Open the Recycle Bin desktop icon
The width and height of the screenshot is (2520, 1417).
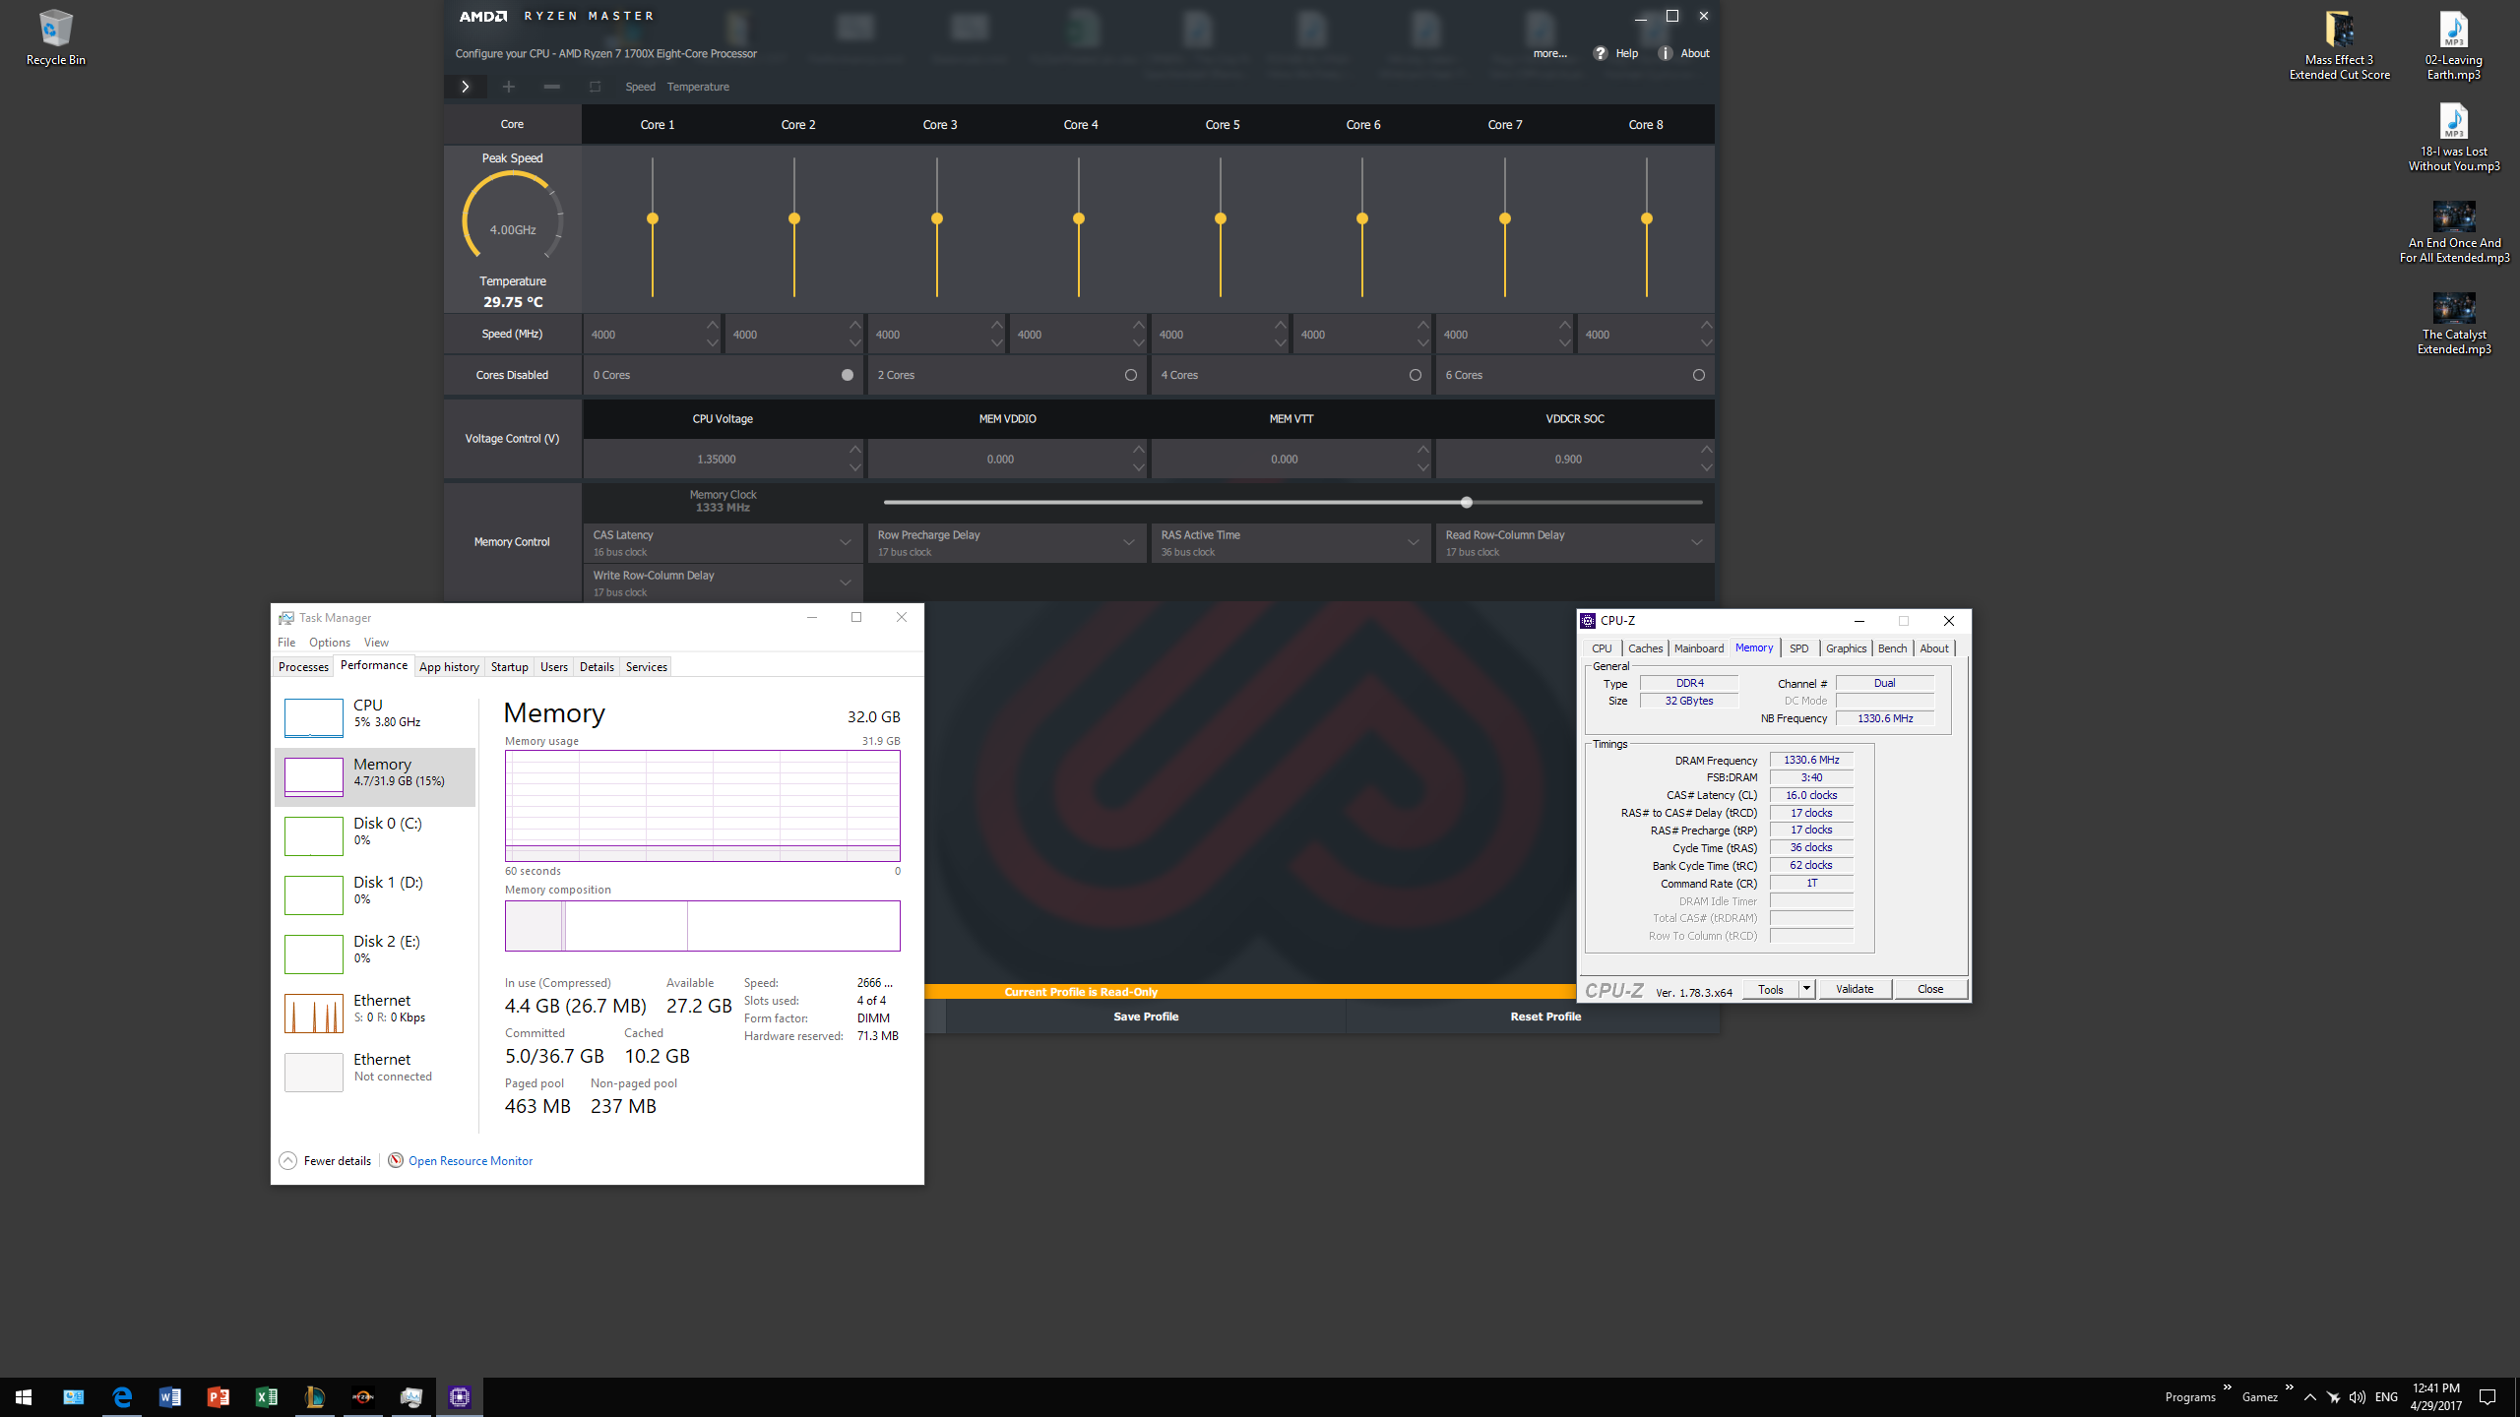tap(55, 30)
